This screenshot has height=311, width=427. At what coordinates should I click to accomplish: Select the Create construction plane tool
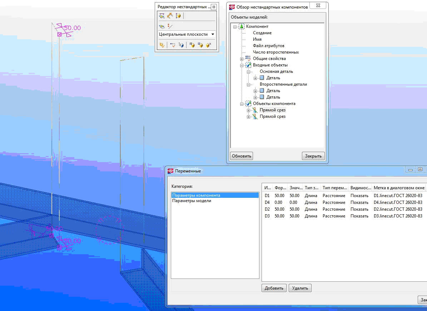(x=162, y=26)
